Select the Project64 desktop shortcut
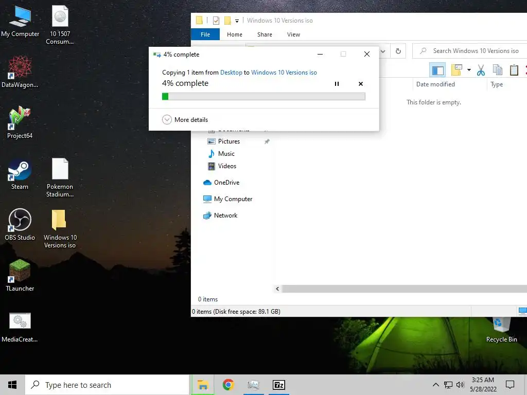527x395 pixels. point(20,122)
